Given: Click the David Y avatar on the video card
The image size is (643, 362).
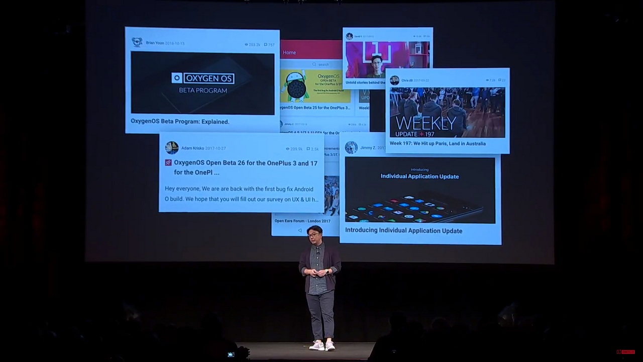Looking at the screenshot, I should click(350, 37).
